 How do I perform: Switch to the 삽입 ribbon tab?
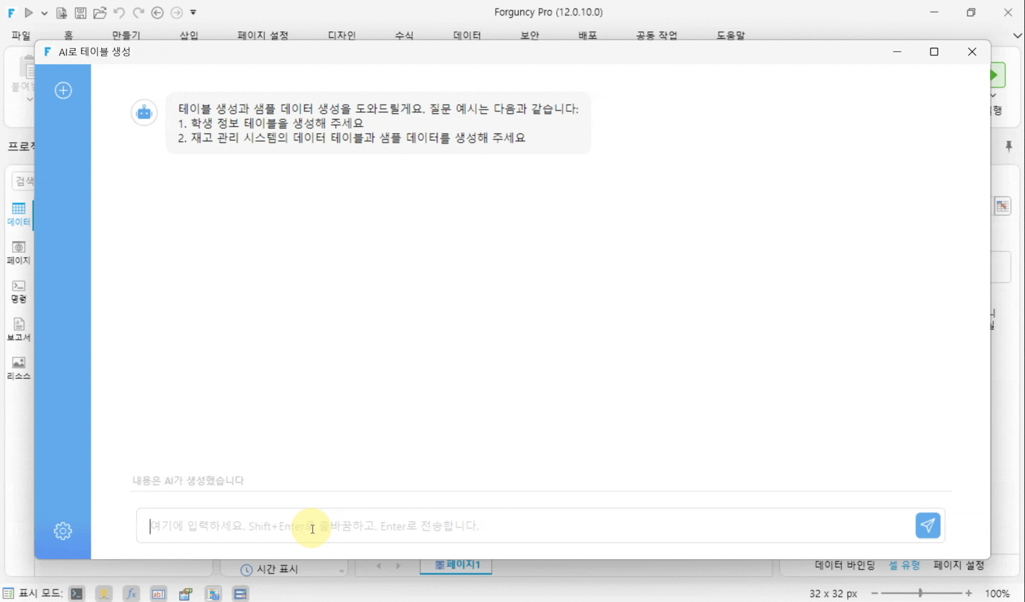pyautogui.click(x=188, y=35)
